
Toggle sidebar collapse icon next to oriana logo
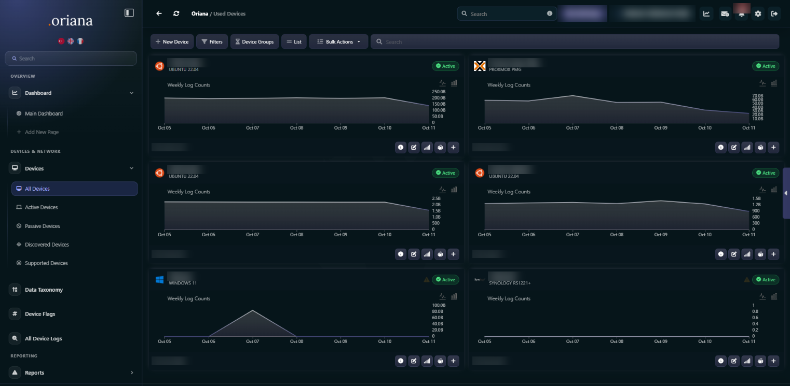(x=129, y=12)
